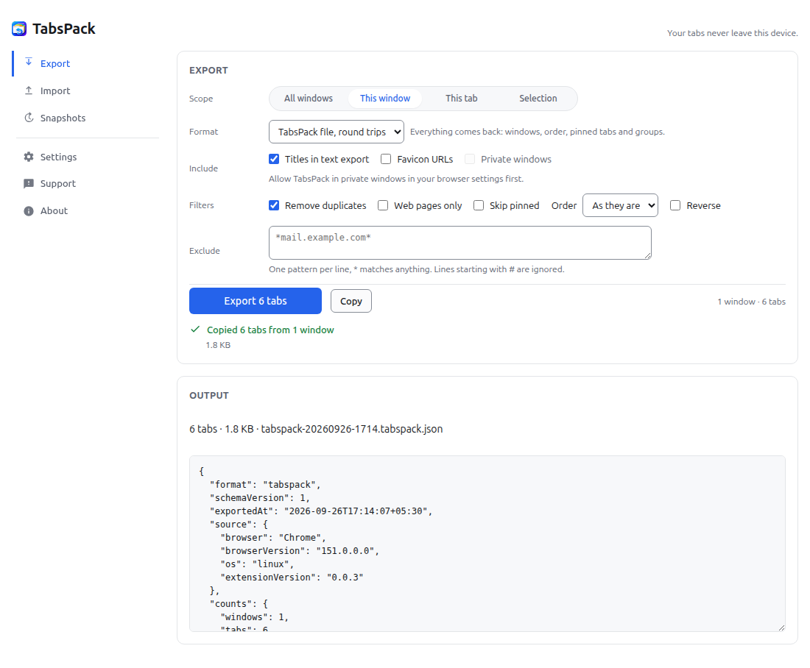
Task: Enable Skip pinned filter
Action: coord(479,205)
